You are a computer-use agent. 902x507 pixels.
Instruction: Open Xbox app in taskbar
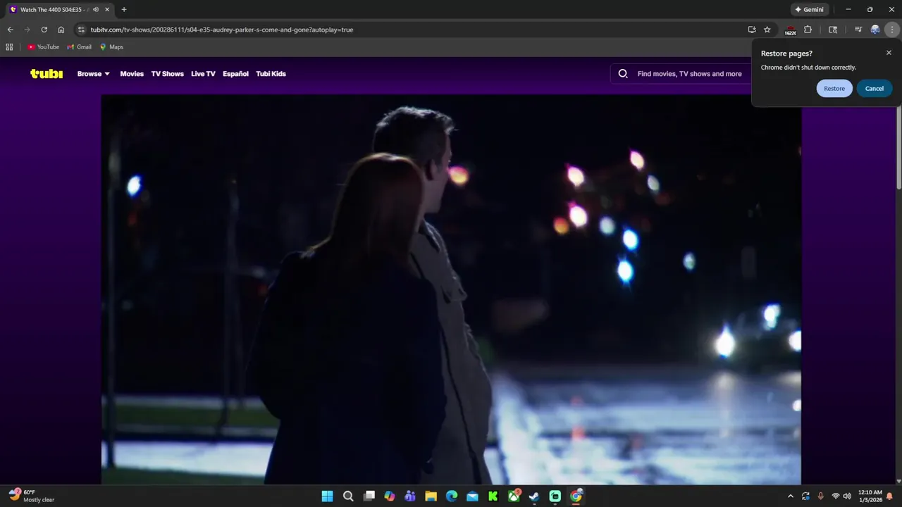(x=514, y=496)
